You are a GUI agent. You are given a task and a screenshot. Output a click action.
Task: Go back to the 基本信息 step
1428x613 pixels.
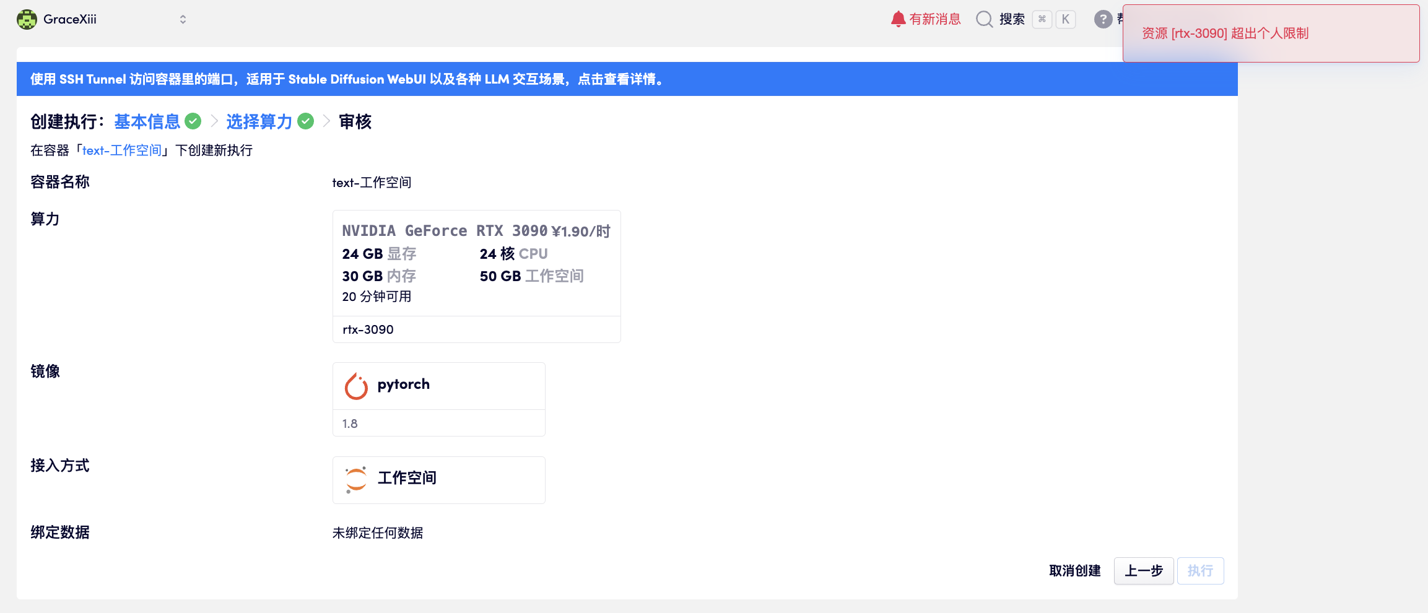(147, 121)
